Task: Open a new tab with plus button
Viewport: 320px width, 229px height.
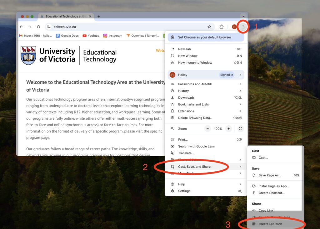Action: point(99,16)
